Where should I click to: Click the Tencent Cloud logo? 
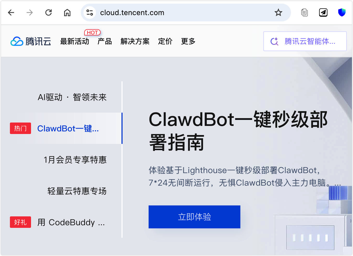31,41
